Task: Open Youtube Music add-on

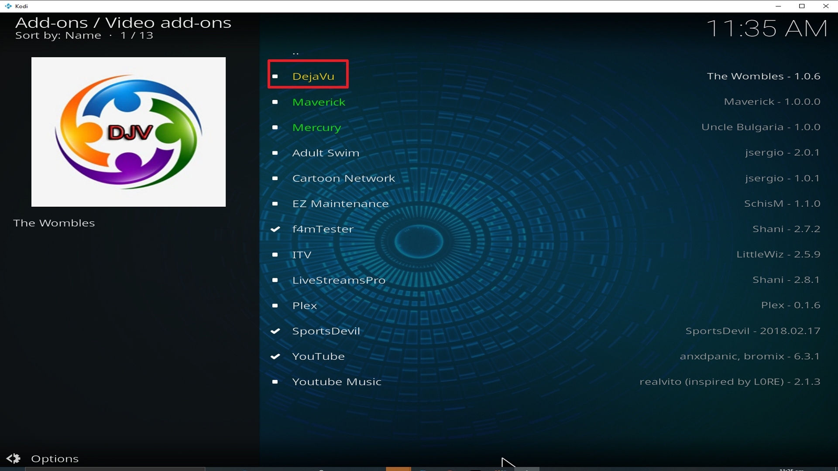Action: [337, 382]
